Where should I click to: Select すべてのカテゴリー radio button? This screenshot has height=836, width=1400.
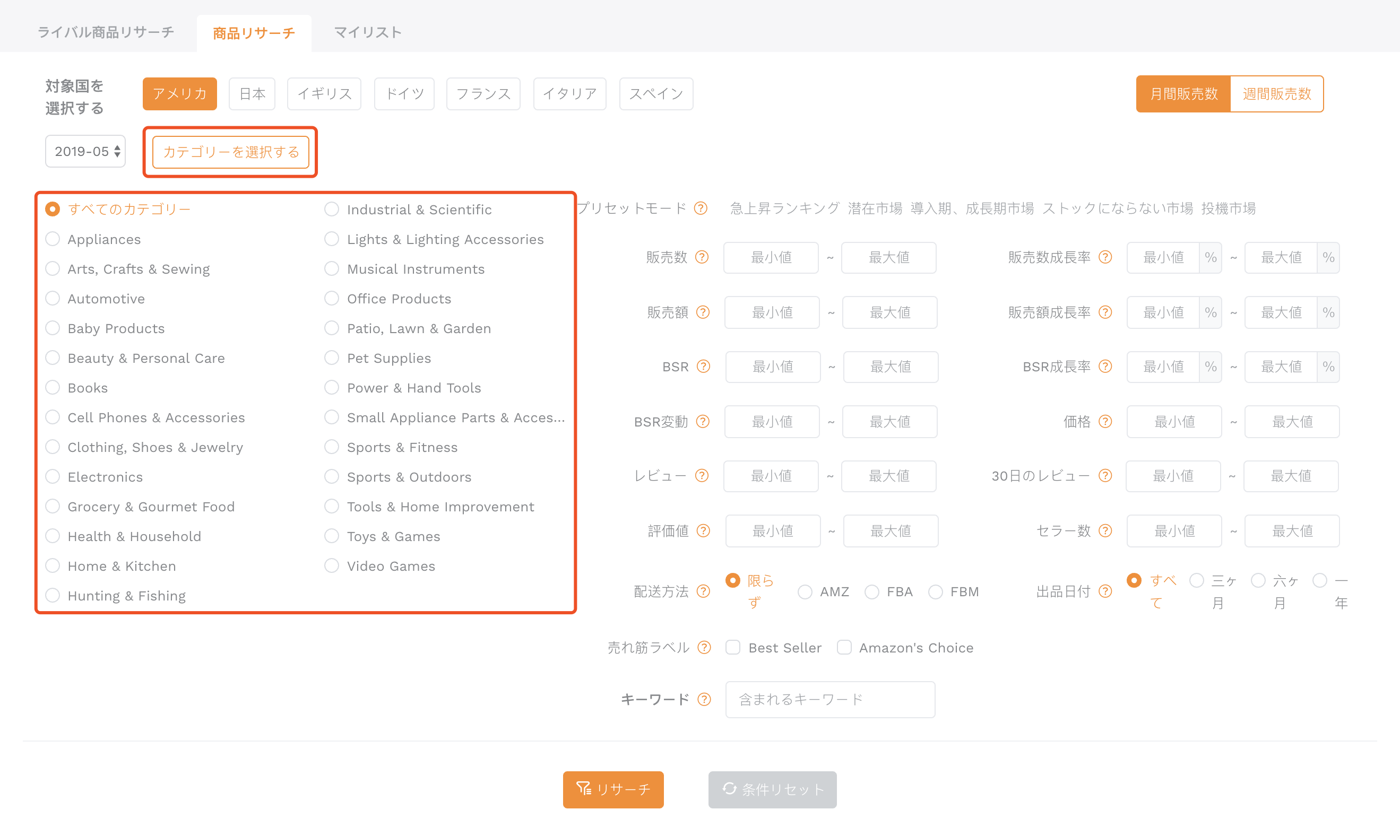pyautogui.click(x=53, y=209)
